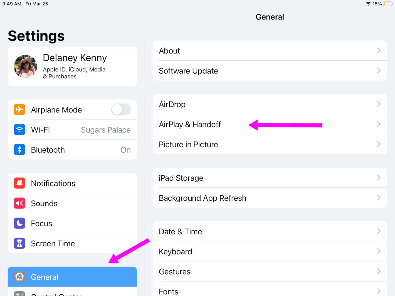Expand the iPad Storage chevron
Viewport: 395px width, 296px height.
(x=379, y=178)
